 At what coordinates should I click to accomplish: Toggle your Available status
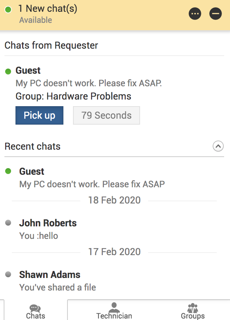[35, 20]
